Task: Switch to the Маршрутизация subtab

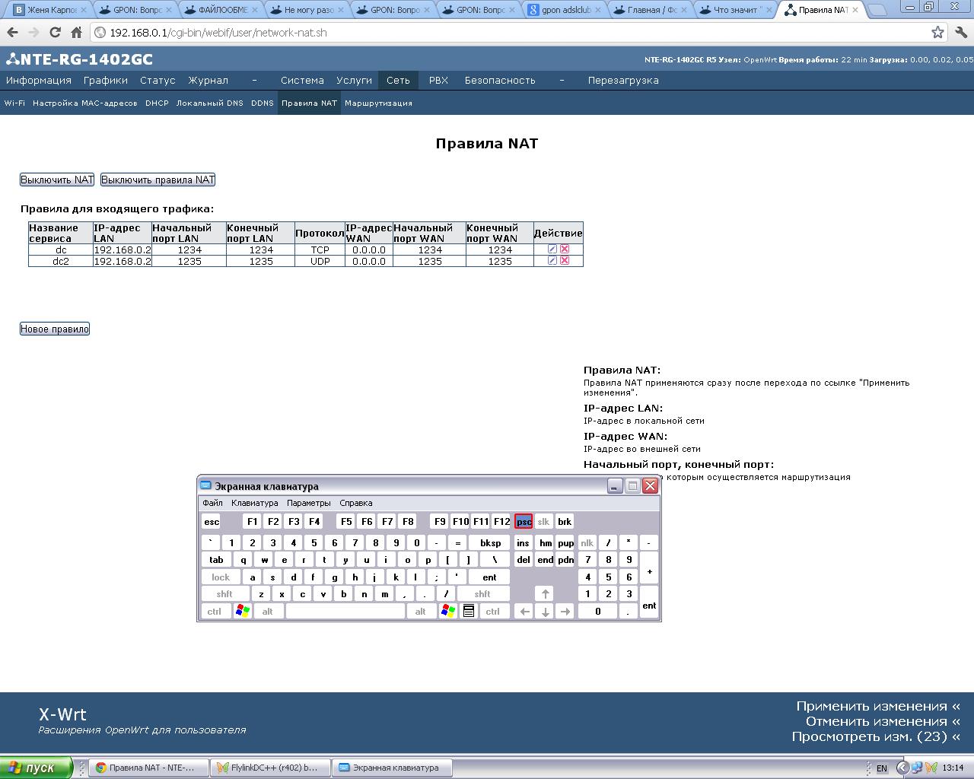Action: click(378, 103)
